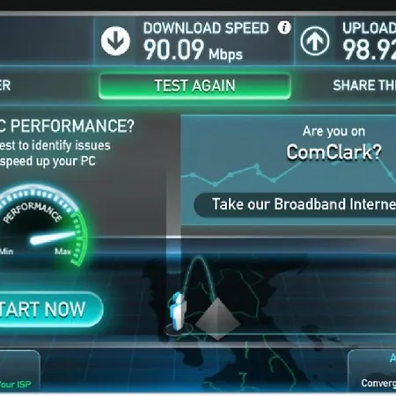Click the 98.92 upload speed result
The image size is (396, 396).
pyautogui.click(x=370, y=50)
